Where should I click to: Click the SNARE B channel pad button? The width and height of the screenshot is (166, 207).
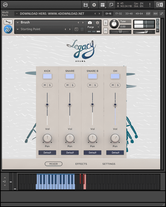coord(92,76)
